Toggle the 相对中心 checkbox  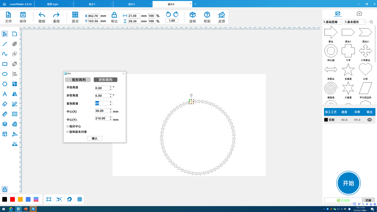pos(68,126)
